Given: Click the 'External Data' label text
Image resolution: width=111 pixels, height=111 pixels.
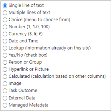Looking at the screenshot, I should point(22,98).
